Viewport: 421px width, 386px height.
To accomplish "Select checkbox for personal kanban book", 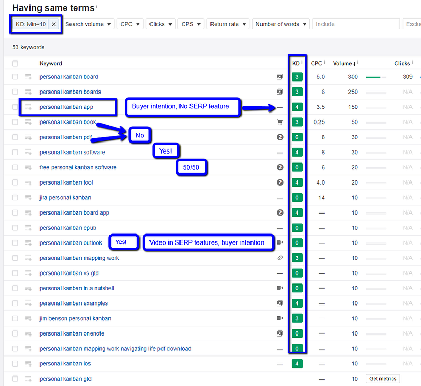I will (x=15, y=122).
